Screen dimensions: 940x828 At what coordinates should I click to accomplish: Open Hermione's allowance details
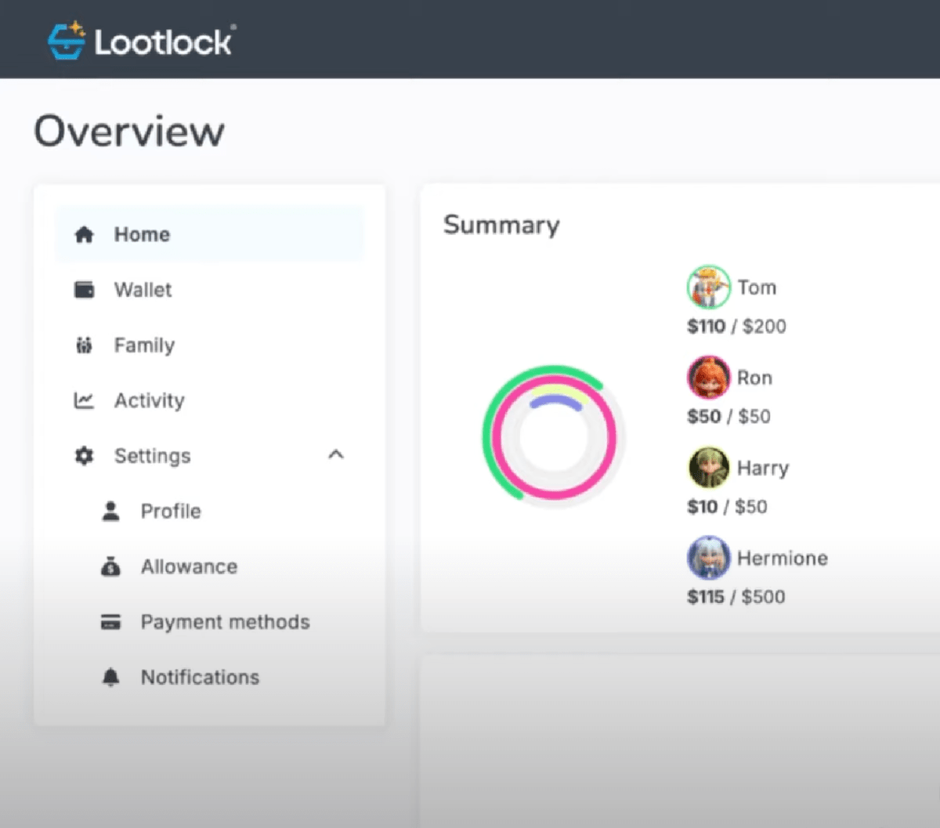736,596
